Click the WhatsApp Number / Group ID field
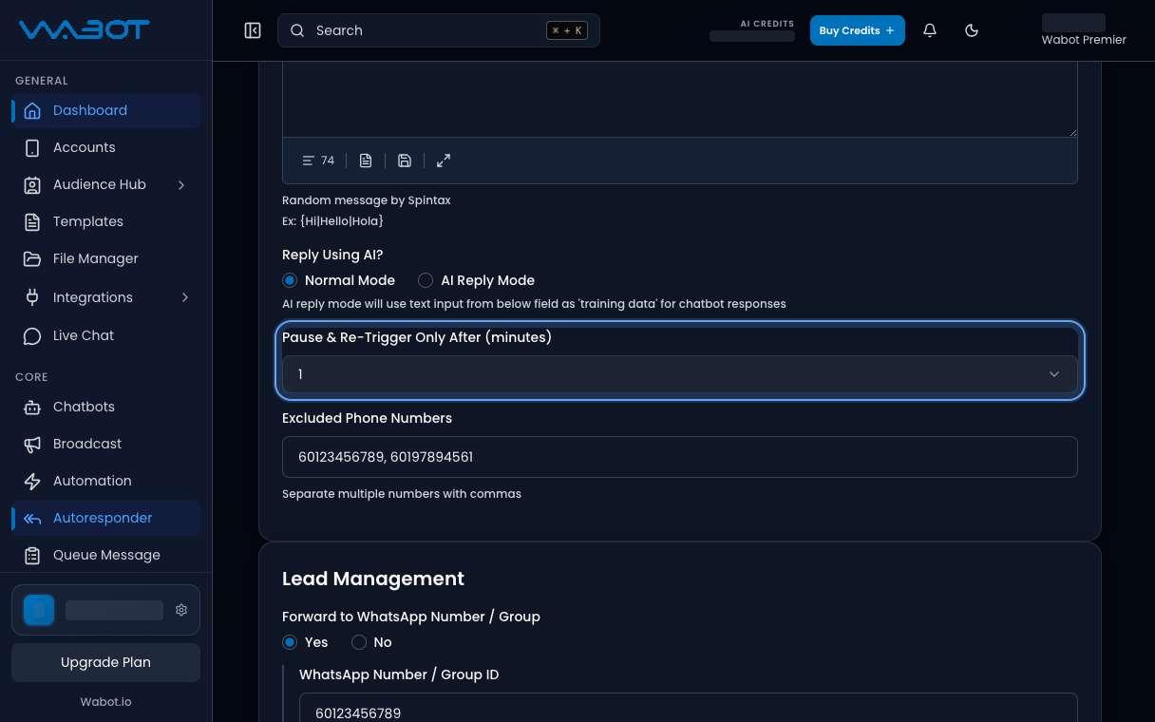1155x722 pixels. [x=689, y=709]
